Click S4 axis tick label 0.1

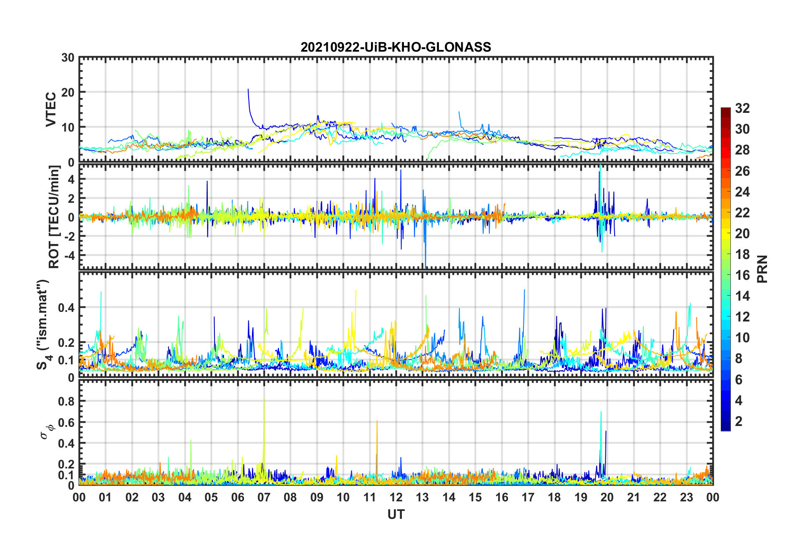(66, 361)
